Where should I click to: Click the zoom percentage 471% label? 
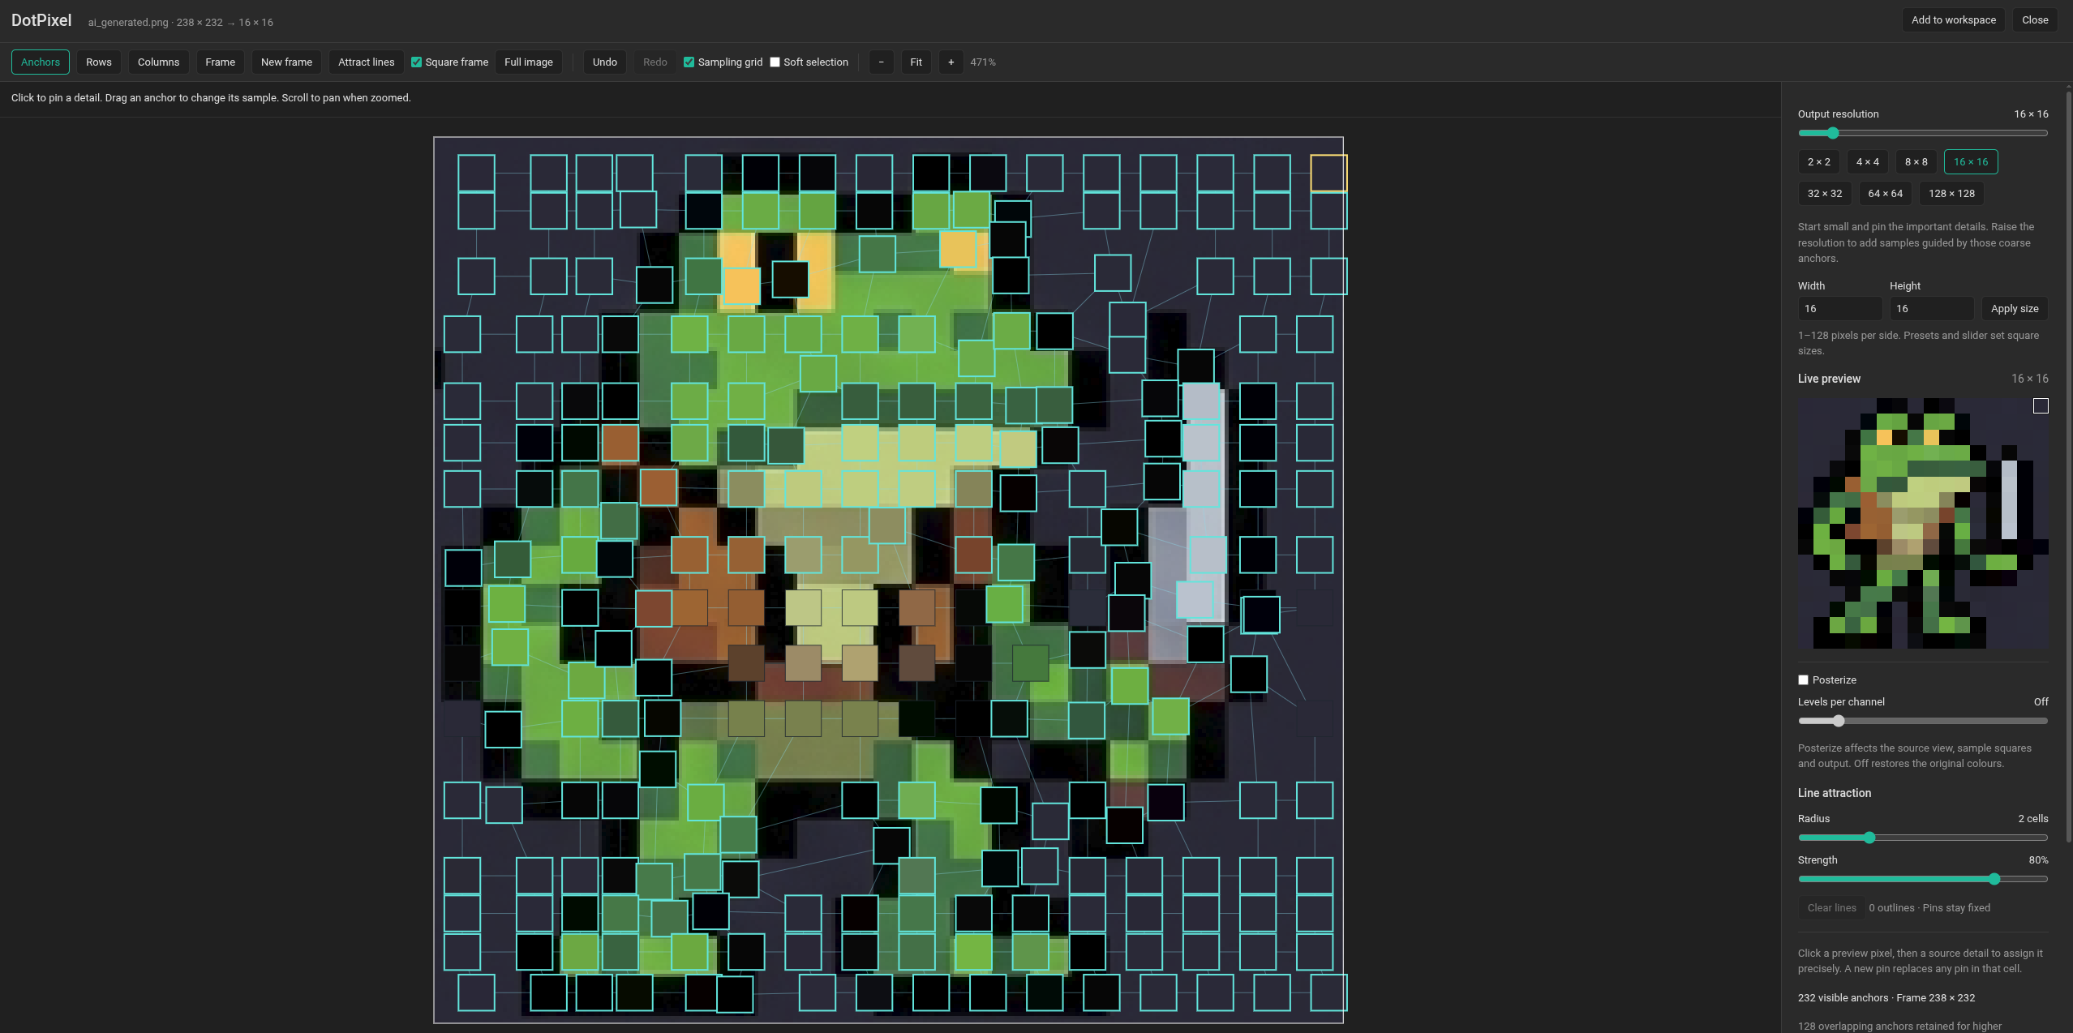983,62
